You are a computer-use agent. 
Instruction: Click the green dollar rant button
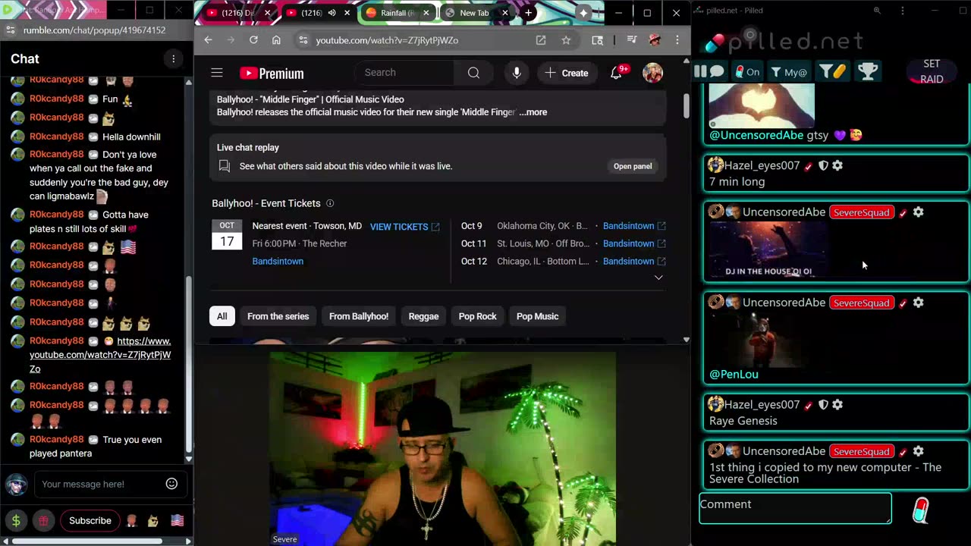click(x=16, y=521)
